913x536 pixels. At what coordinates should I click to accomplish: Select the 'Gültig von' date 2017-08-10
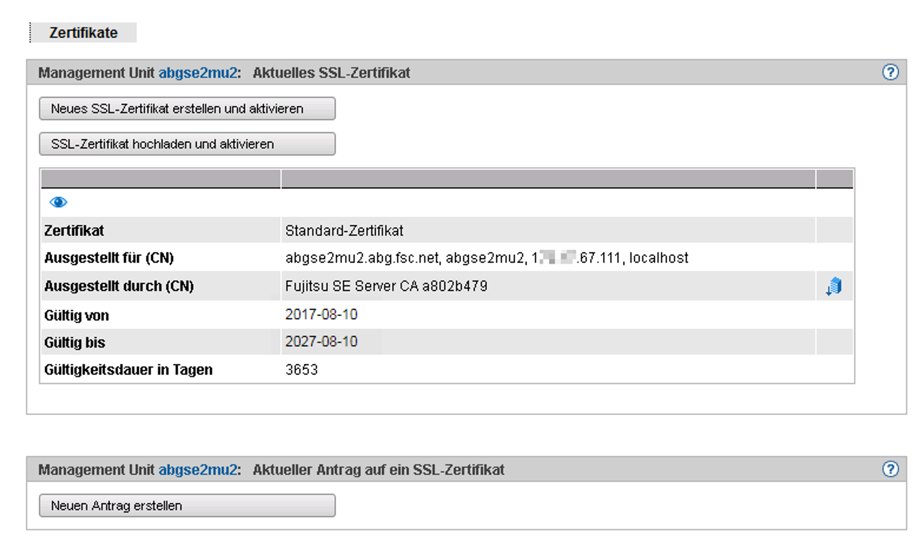tap(321, 315)
